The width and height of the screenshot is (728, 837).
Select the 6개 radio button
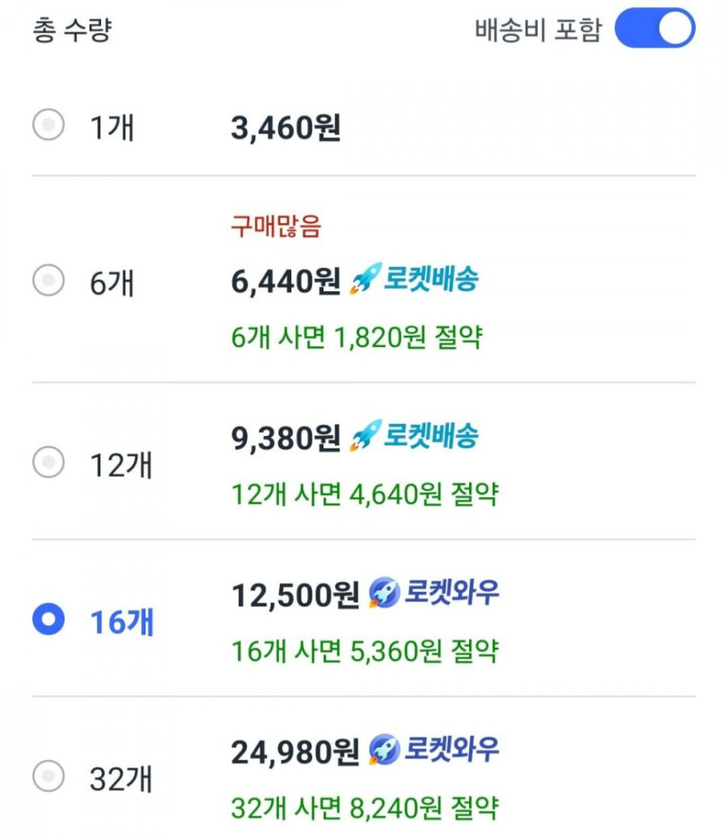click(48, 281)
